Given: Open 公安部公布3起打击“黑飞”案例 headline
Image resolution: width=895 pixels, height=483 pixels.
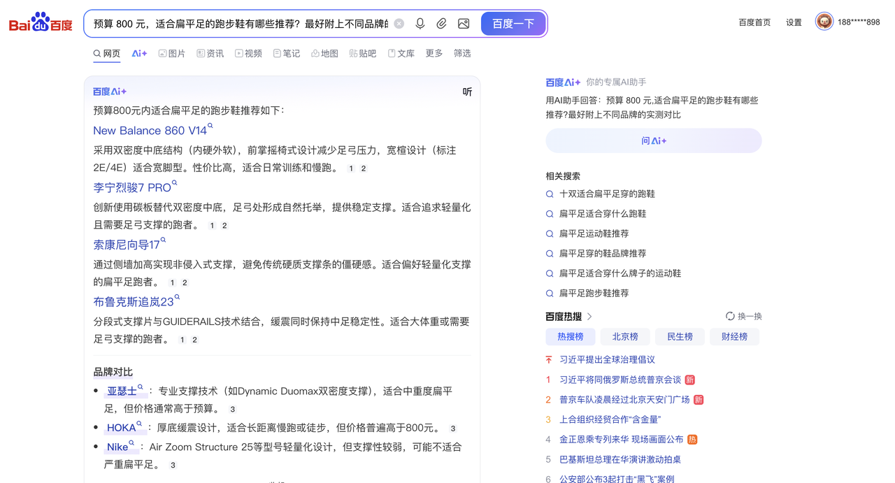Looking at the screenshot, I should pyautogui.click(x=617, y=479).
